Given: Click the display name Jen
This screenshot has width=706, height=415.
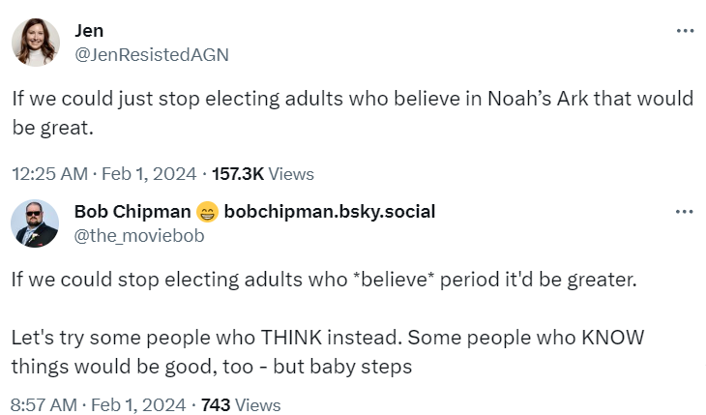Looking at the screenshot, I should [89, 31].
